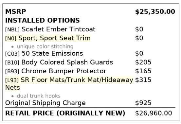Click the $925 shipping charge amount
Image resolution: width=181 pixels, height=124 pixels.
(x=143, y=103)
